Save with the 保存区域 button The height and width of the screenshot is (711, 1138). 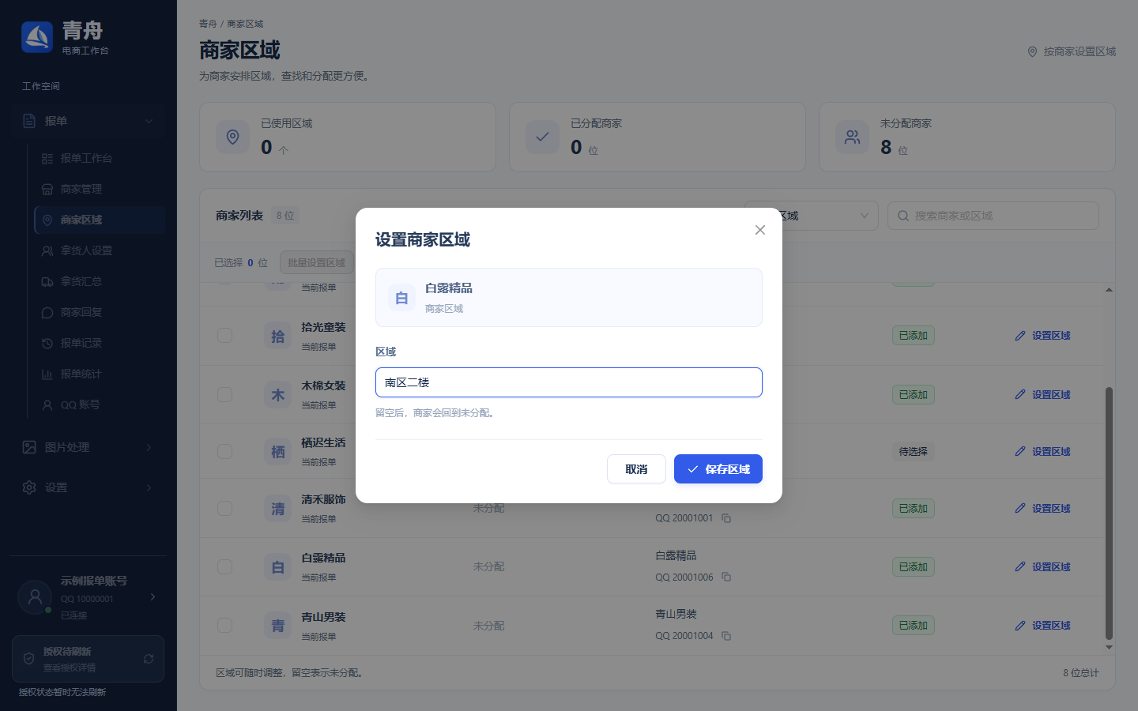(x=718, y=469)
